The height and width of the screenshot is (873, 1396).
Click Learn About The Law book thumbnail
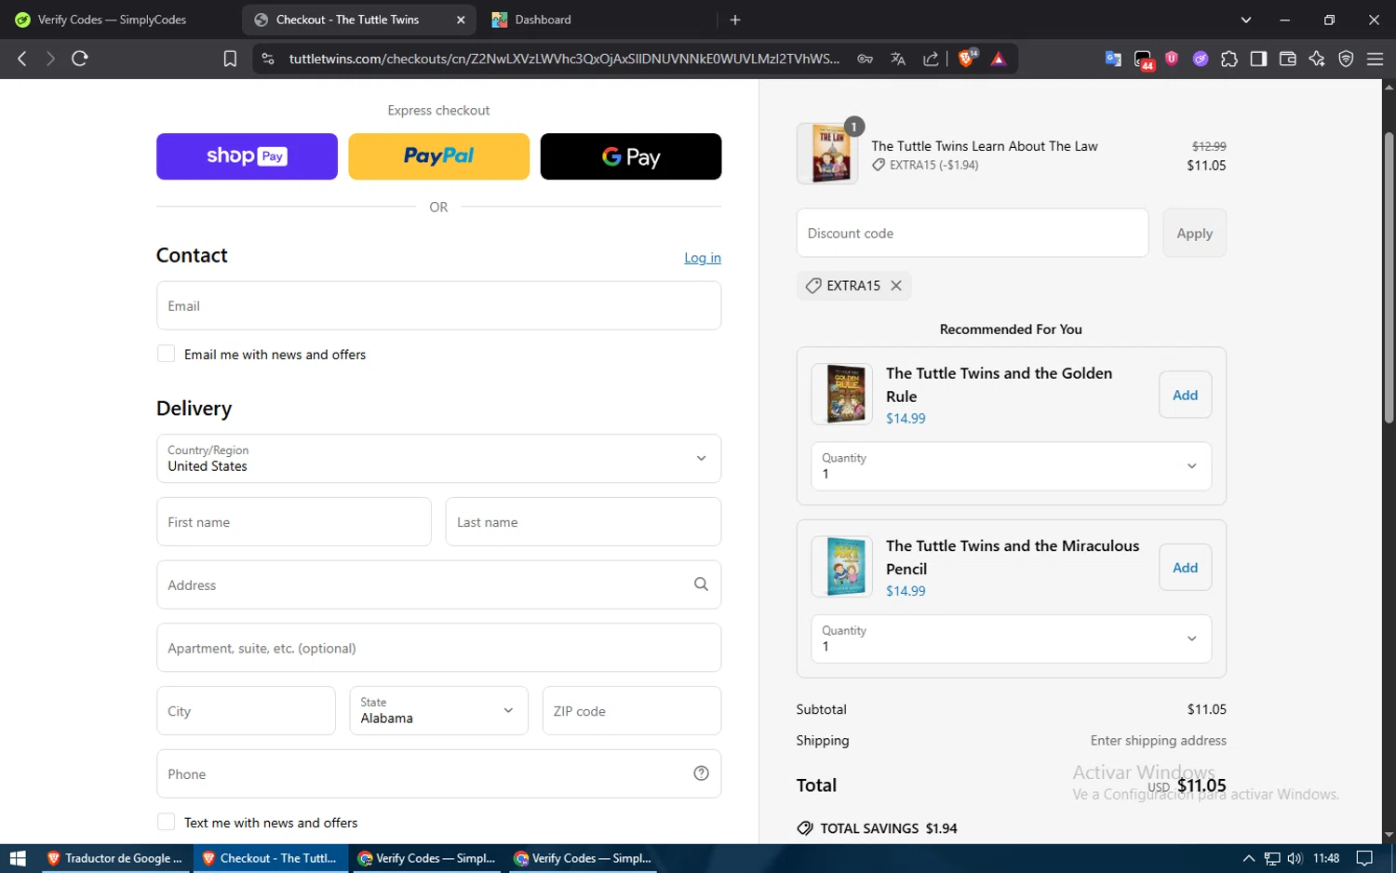pyautogui.click(x=827, y=154)
